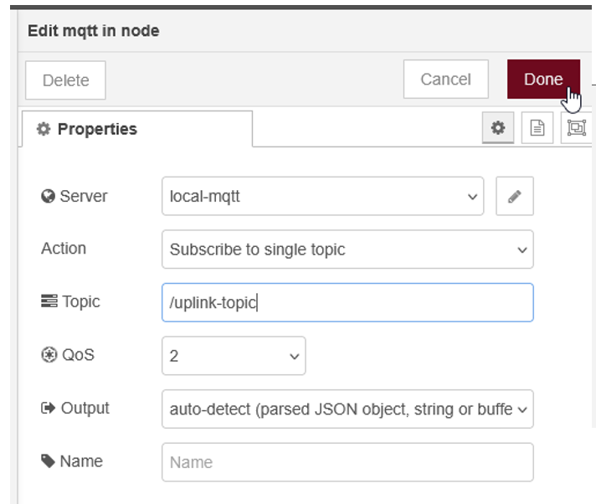Viewport: 596px width, 504px height.
Task: Click into the Name input field
Action: point(347,462)
